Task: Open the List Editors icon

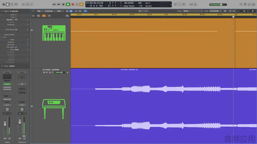Action: (x=241, y=4)
